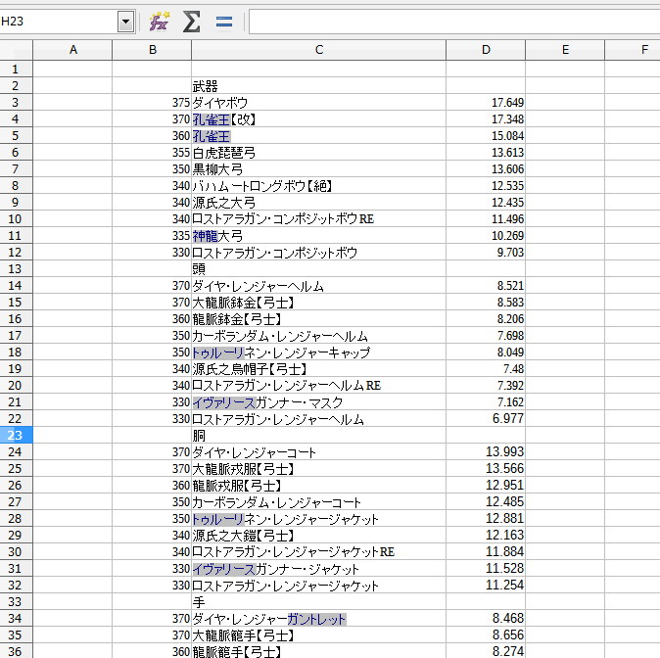
Task: Click value 8.521 in column D
Action: (510, 286)
